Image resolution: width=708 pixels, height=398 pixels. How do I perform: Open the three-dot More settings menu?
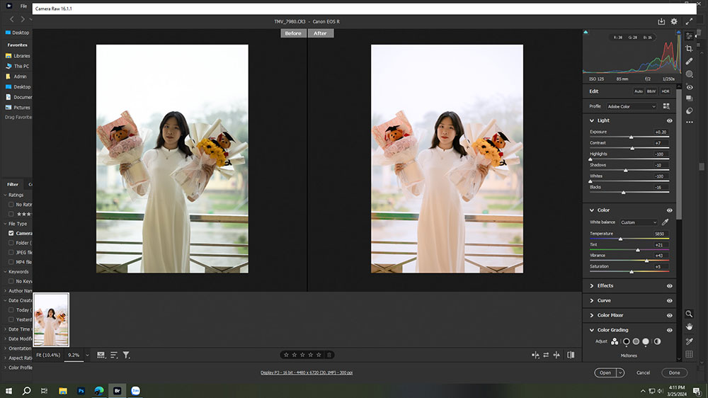689,122
